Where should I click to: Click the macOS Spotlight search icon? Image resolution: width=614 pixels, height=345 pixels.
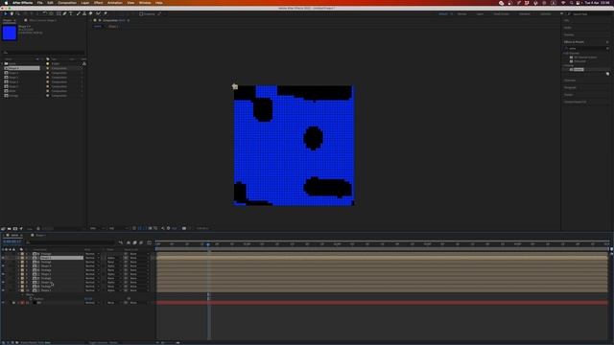coord(572,3)
